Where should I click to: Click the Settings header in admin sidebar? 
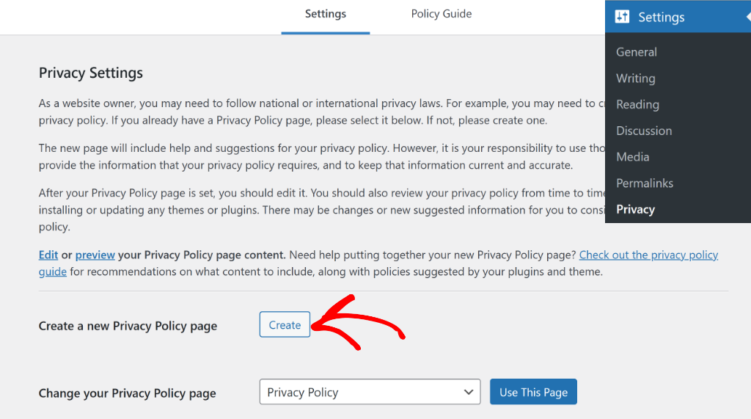point(678,17)
